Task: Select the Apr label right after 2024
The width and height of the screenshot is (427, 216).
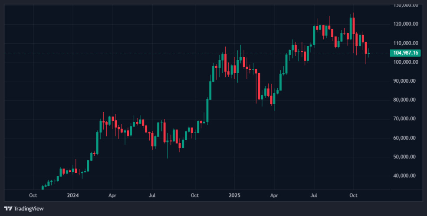Action: click(x=112, y=195)
